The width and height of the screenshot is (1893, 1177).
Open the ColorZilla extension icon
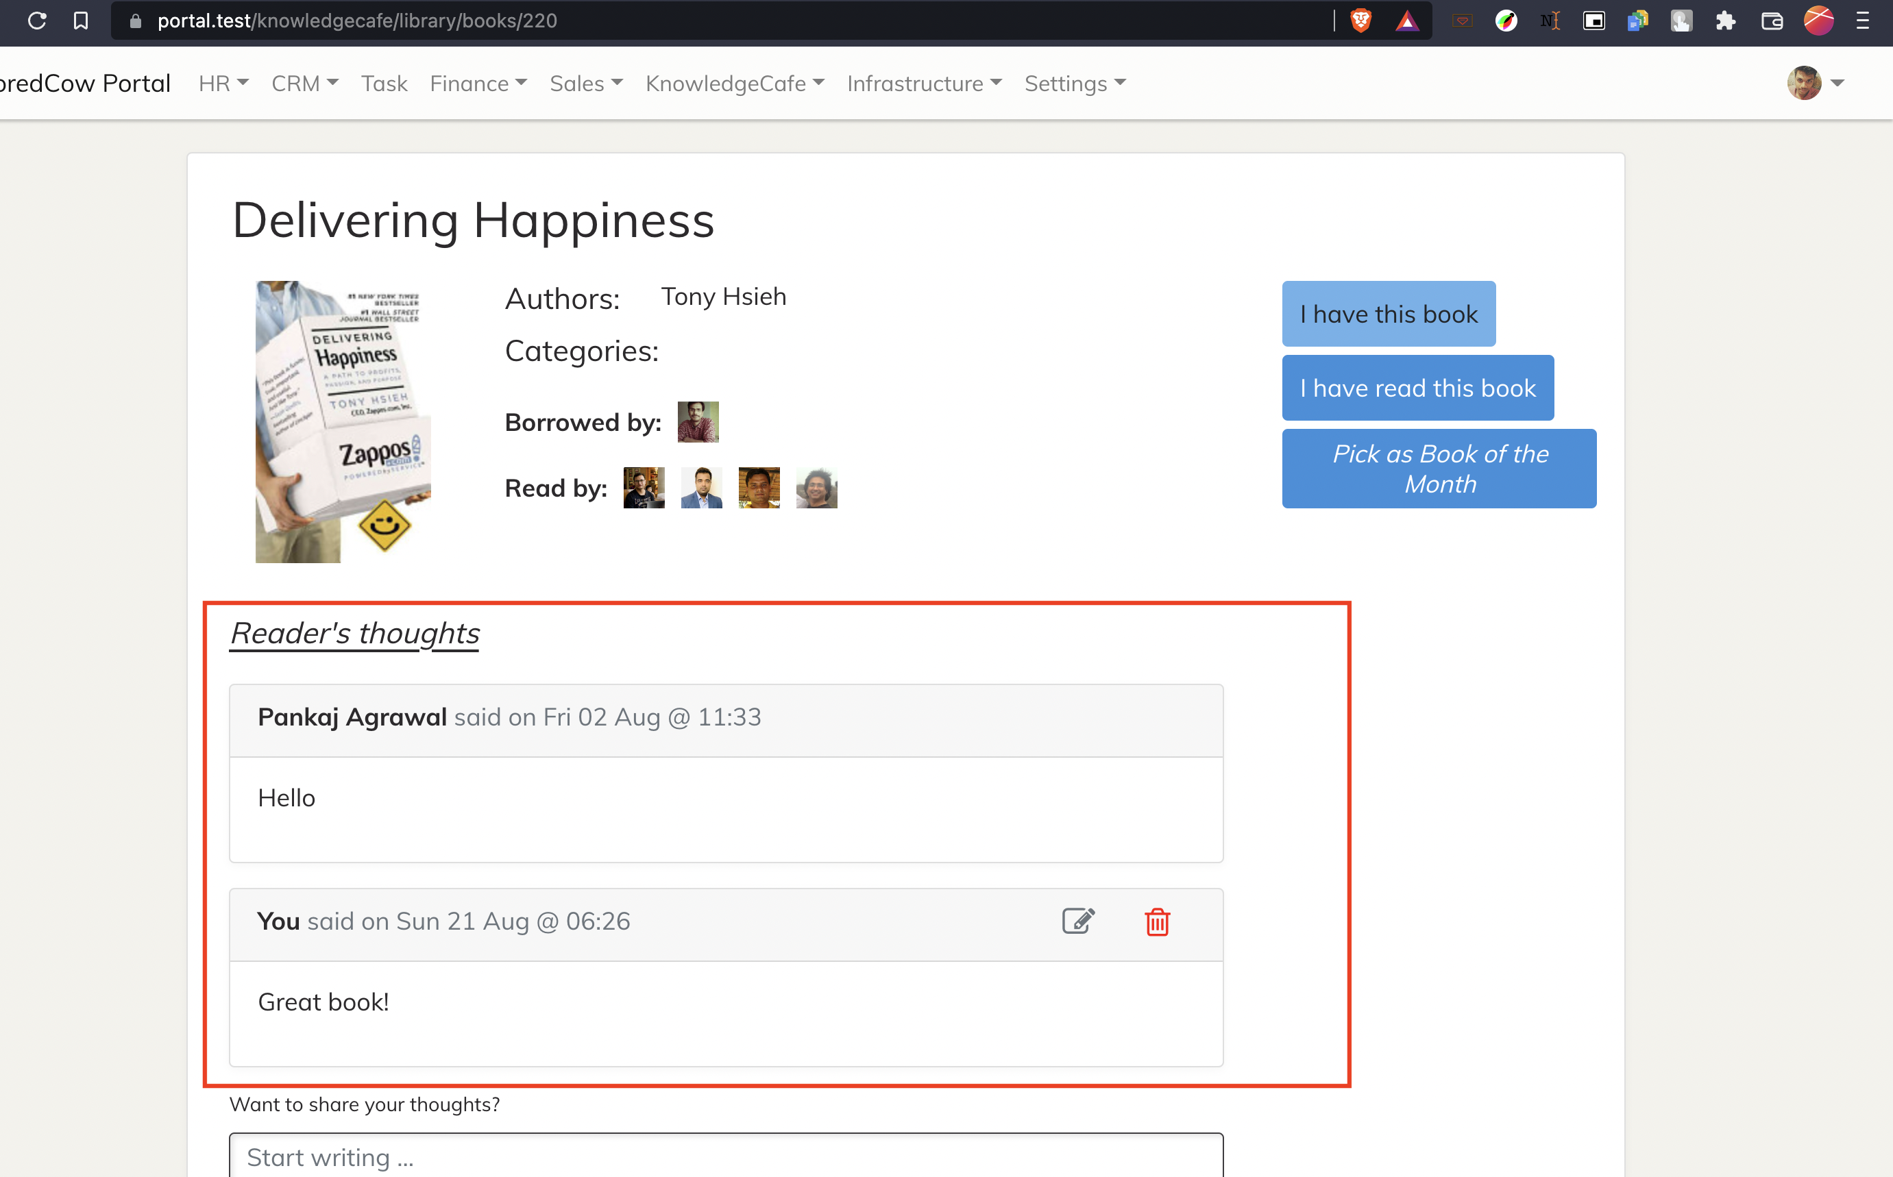pyautogui.click(x=1506, y=21)
